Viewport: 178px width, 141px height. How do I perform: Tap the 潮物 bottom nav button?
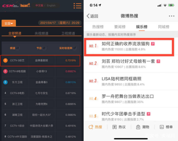143,127
